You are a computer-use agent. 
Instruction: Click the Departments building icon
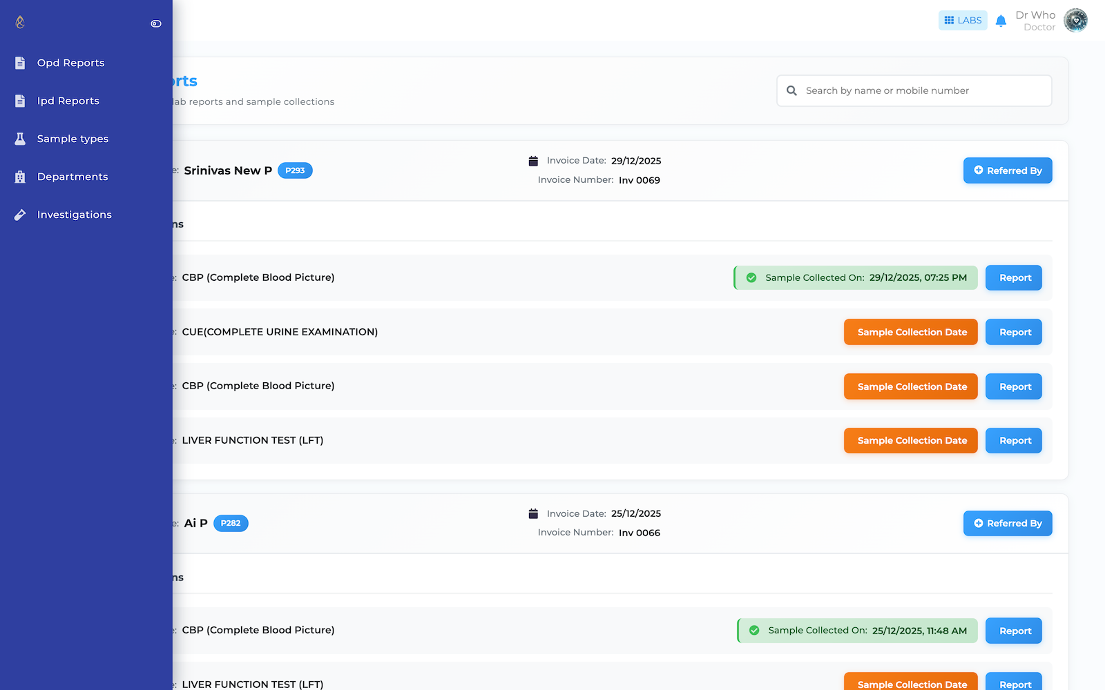(20, 177)
